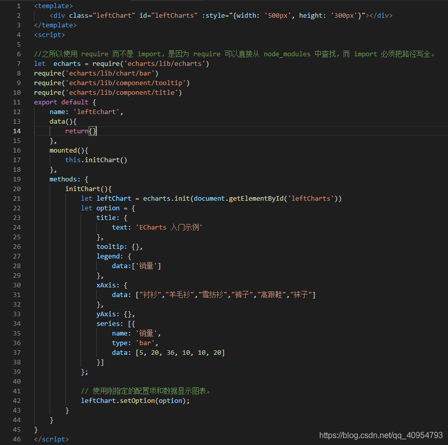Click the closing }] on line 38
The width and height of the screenshot is (448, 445).
click(100, 362)
